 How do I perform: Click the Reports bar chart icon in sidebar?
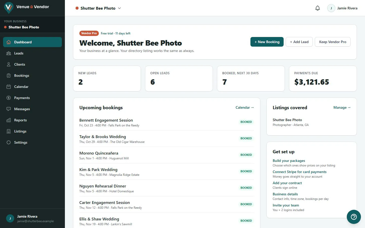click(9, 120)
